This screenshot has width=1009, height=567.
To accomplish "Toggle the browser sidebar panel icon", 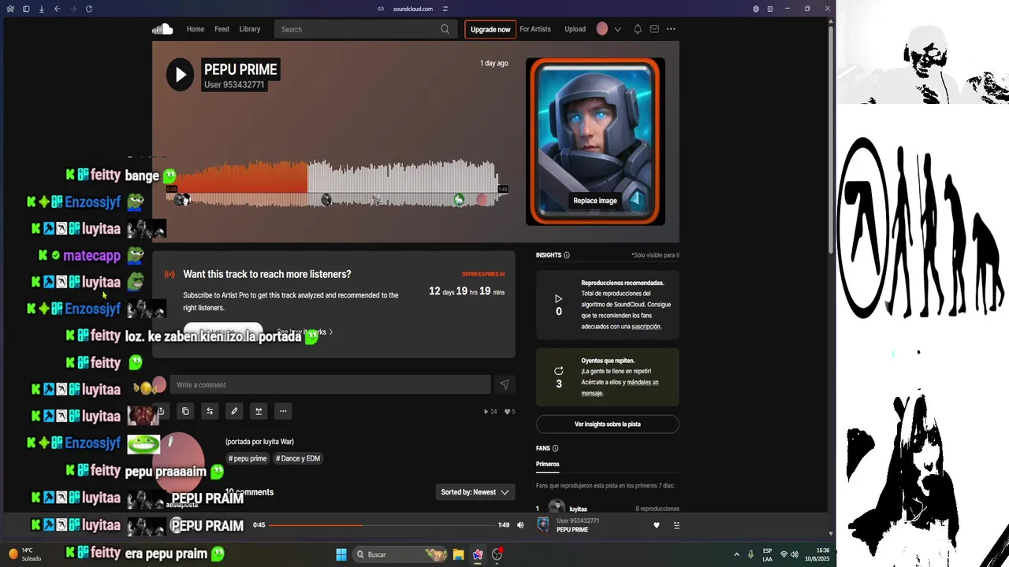I will coord(26,9).
